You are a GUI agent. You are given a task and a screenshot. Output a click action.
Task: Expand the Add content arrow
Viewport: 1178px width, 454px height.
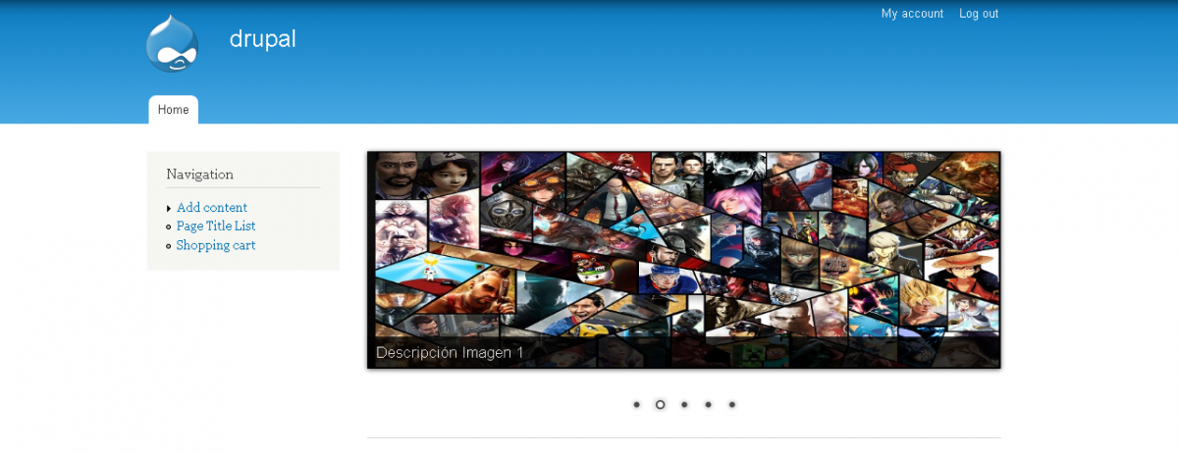[169, 208]
